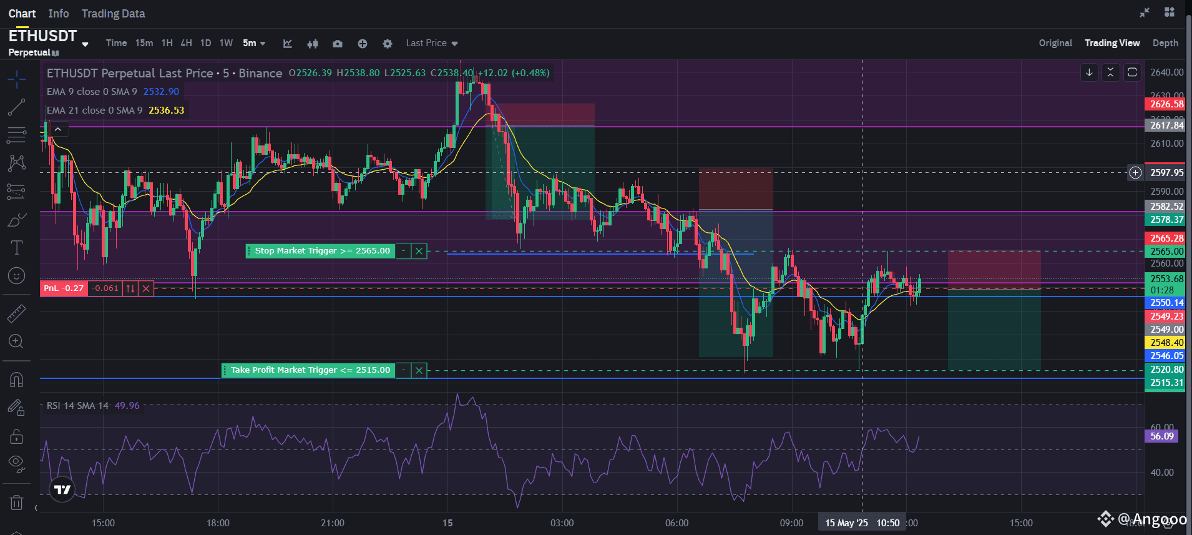Image resolution: width=1192 pixels, height=535 pixels.
Task: Click the trash icon to remove drawings
Action: (x=16, y=503)
